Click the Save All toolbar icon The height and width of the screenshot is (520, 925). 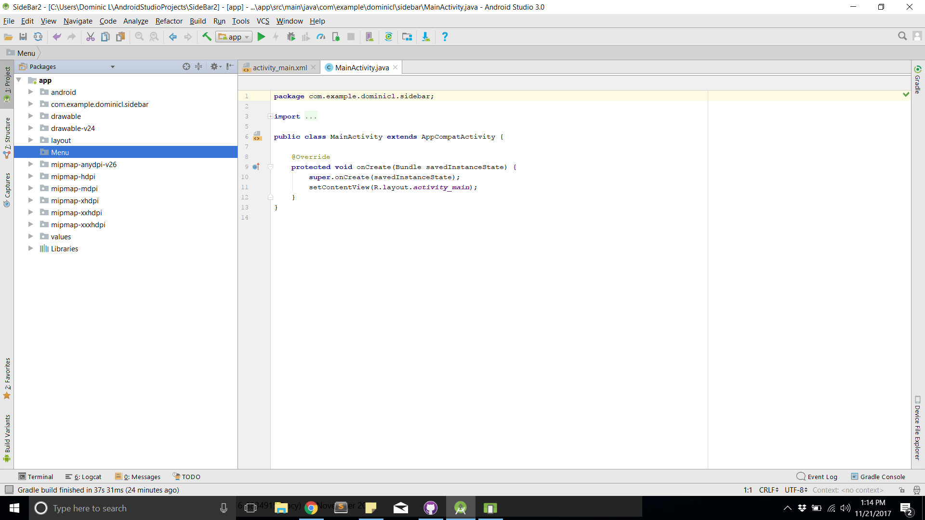pyautogui.click(x=23, y=37)
